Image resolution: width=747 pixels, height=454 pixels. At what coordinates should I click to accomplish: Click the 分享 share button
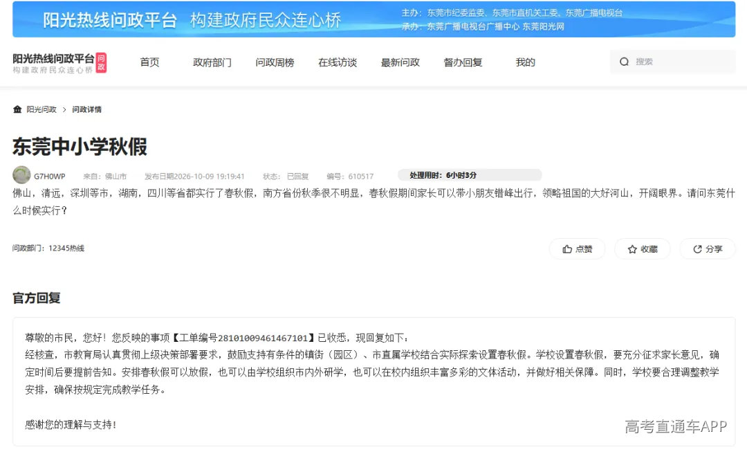click(708, 249)
